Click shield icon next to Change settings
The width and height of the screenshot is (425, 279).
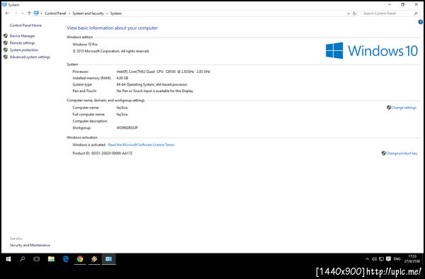(x=389, y=108)
